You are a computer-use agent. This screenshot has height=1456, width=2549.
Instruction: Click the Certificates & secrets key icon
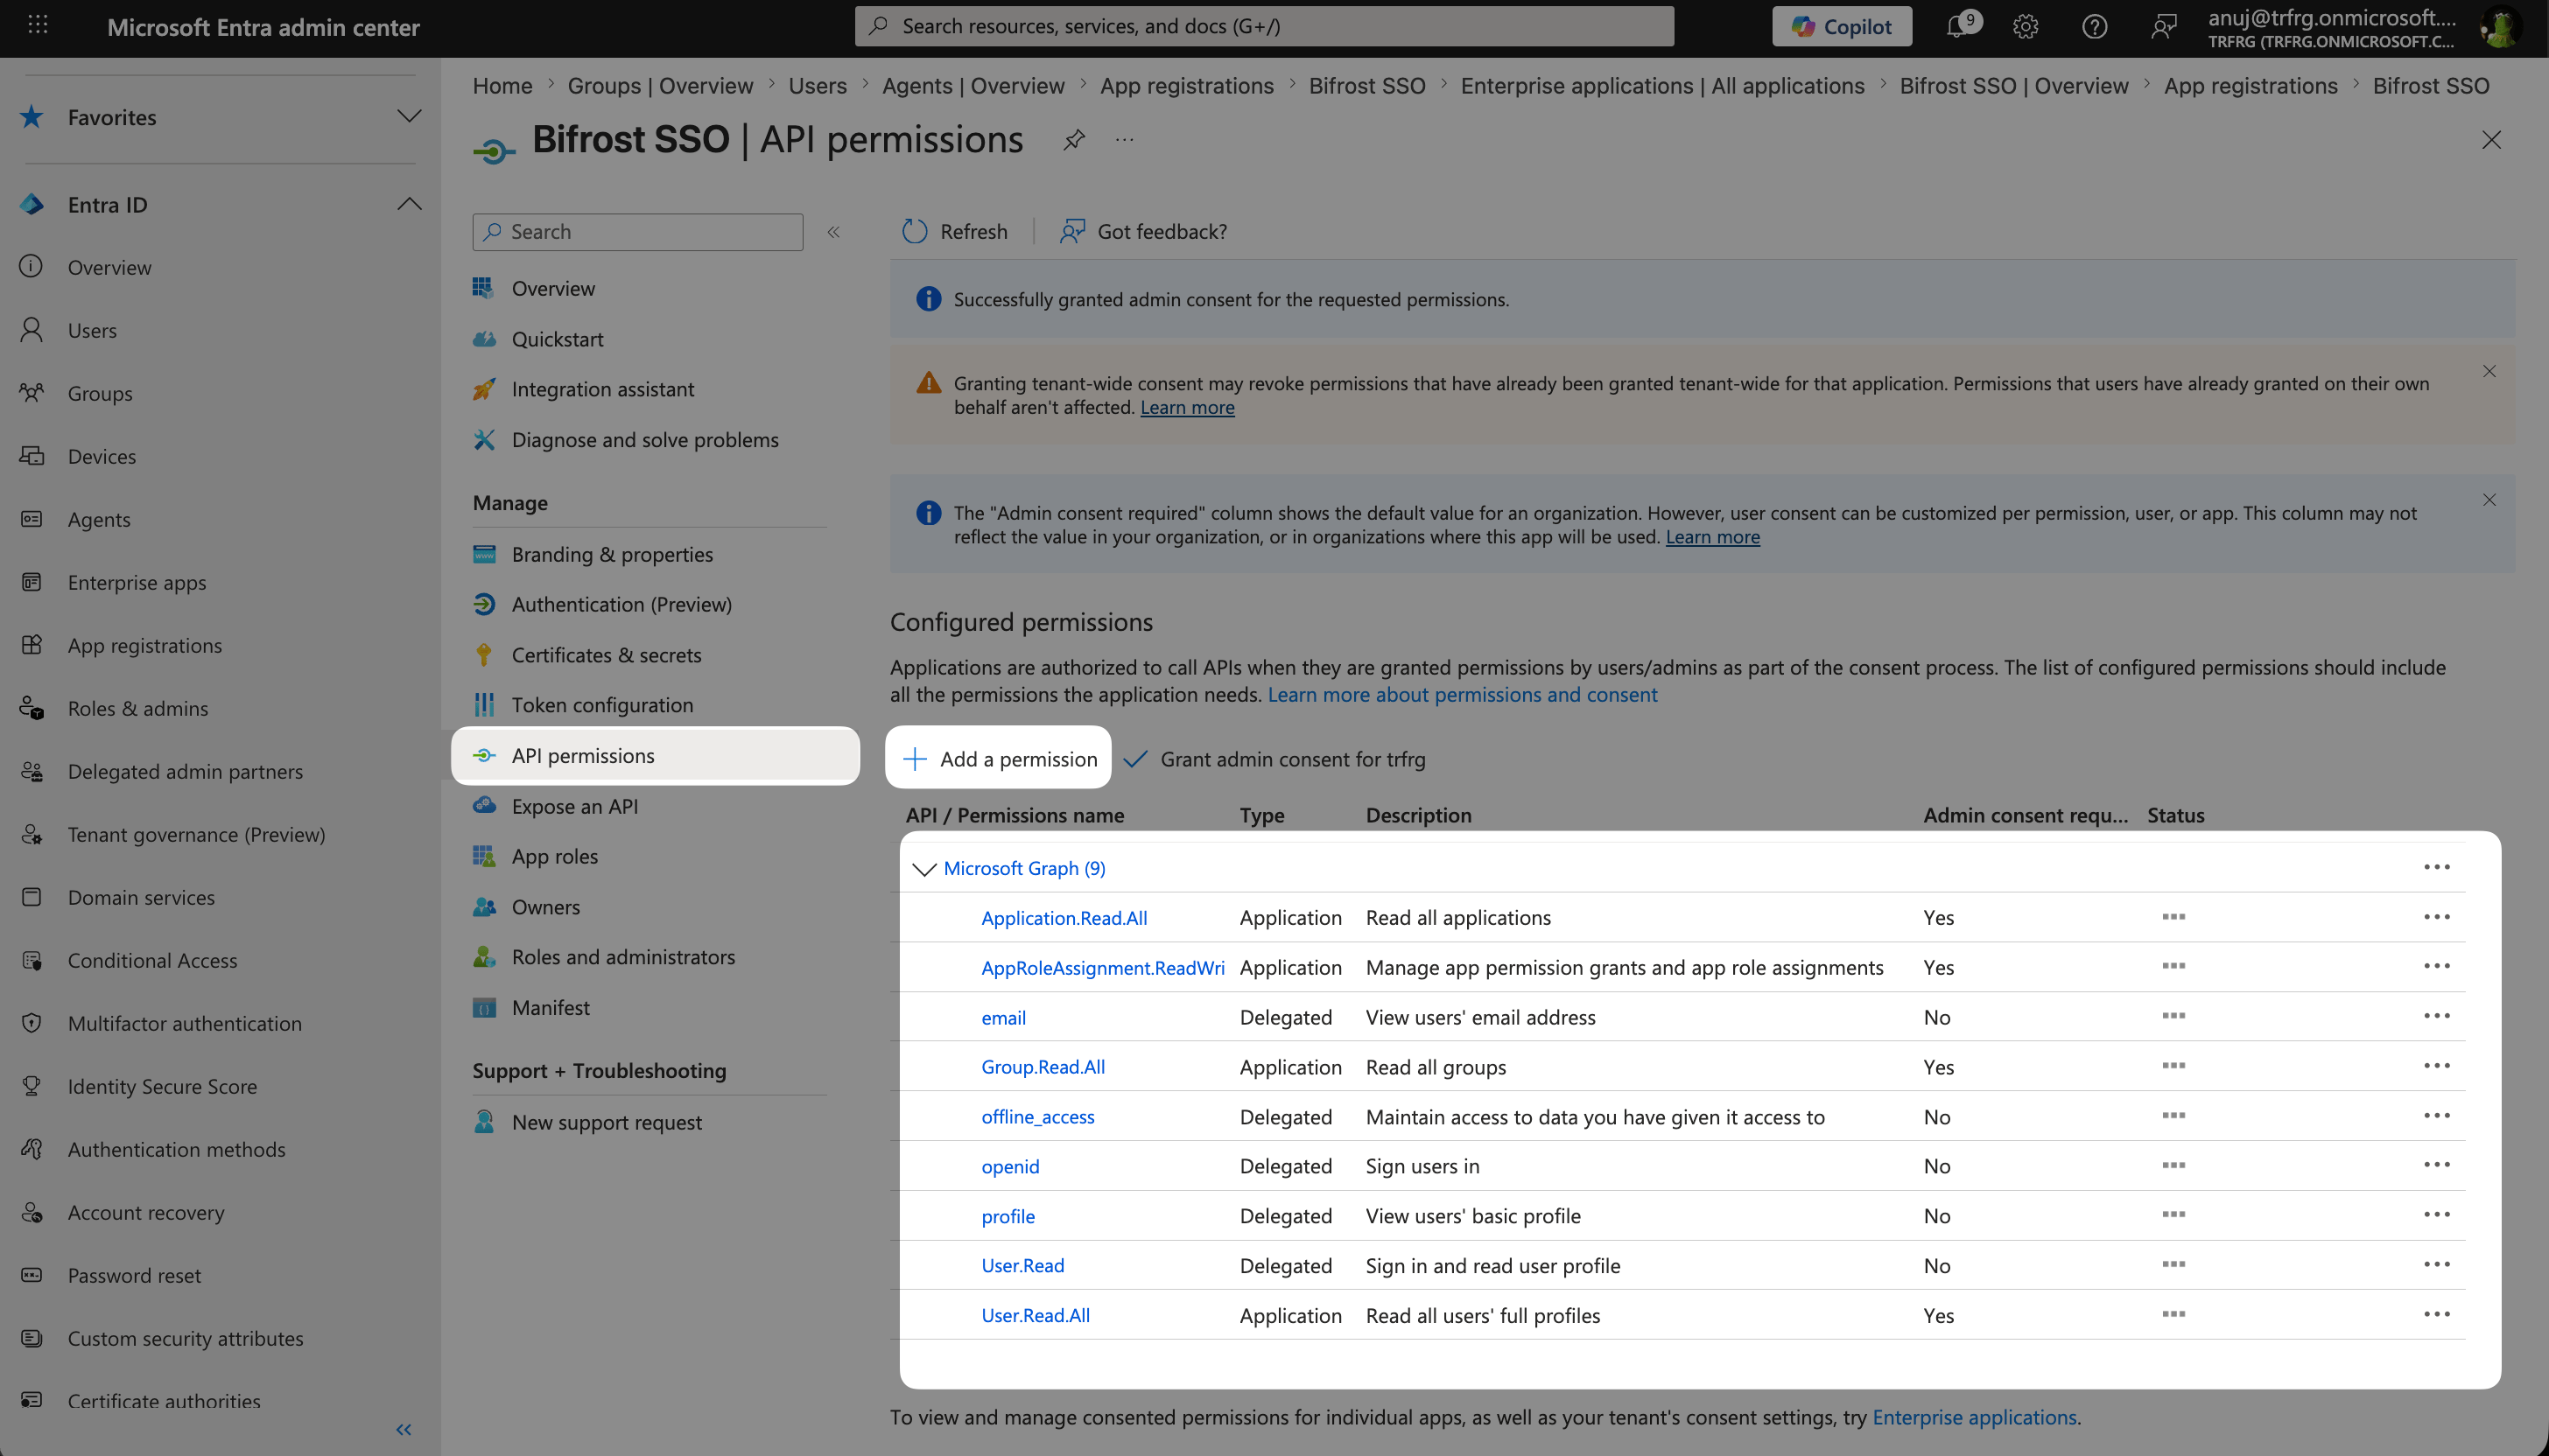tap(484, 655)
